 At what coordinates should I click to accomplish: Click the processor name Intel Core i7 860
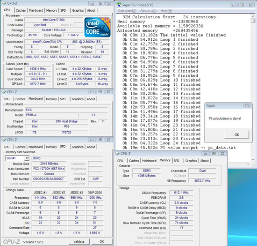[54, 20]
